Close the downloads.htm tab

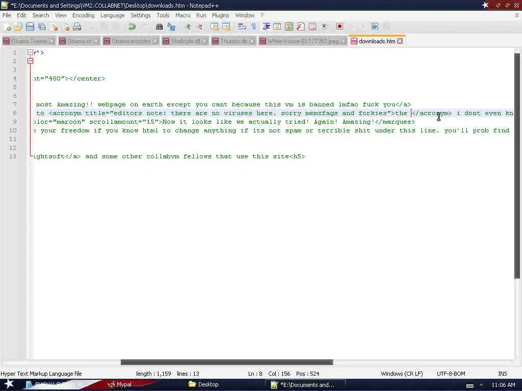click(x=400, y=41)
